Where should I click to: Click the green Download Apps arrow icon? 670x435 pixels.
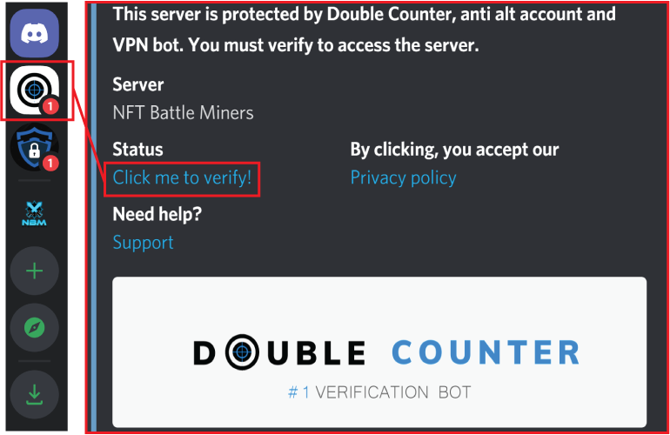click(34, 394)
